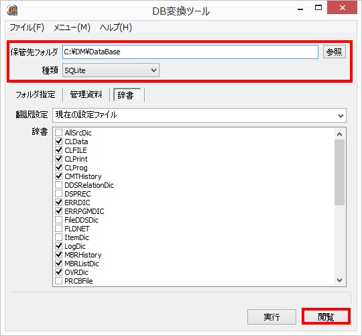The image size is (362, 336).
Task: Switch to the フォルダ指定 tab
Action: click(36, 95)
